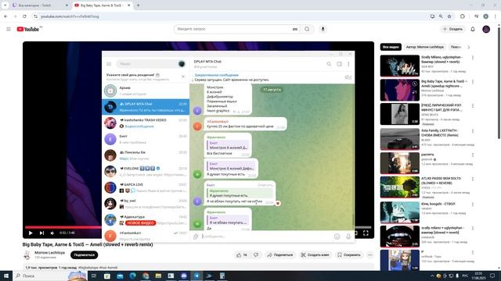Select the Автор: Morrow Lechitaya filter chip
The image size is (501, 281).
click(x=424, y=47)
